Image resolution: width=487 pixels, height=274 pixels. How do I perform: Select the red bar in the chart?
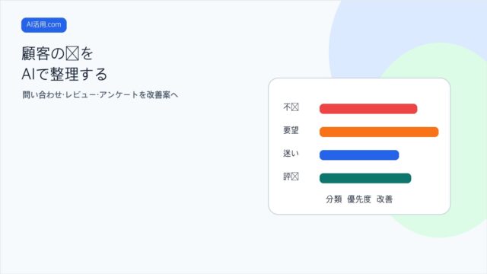368,109
